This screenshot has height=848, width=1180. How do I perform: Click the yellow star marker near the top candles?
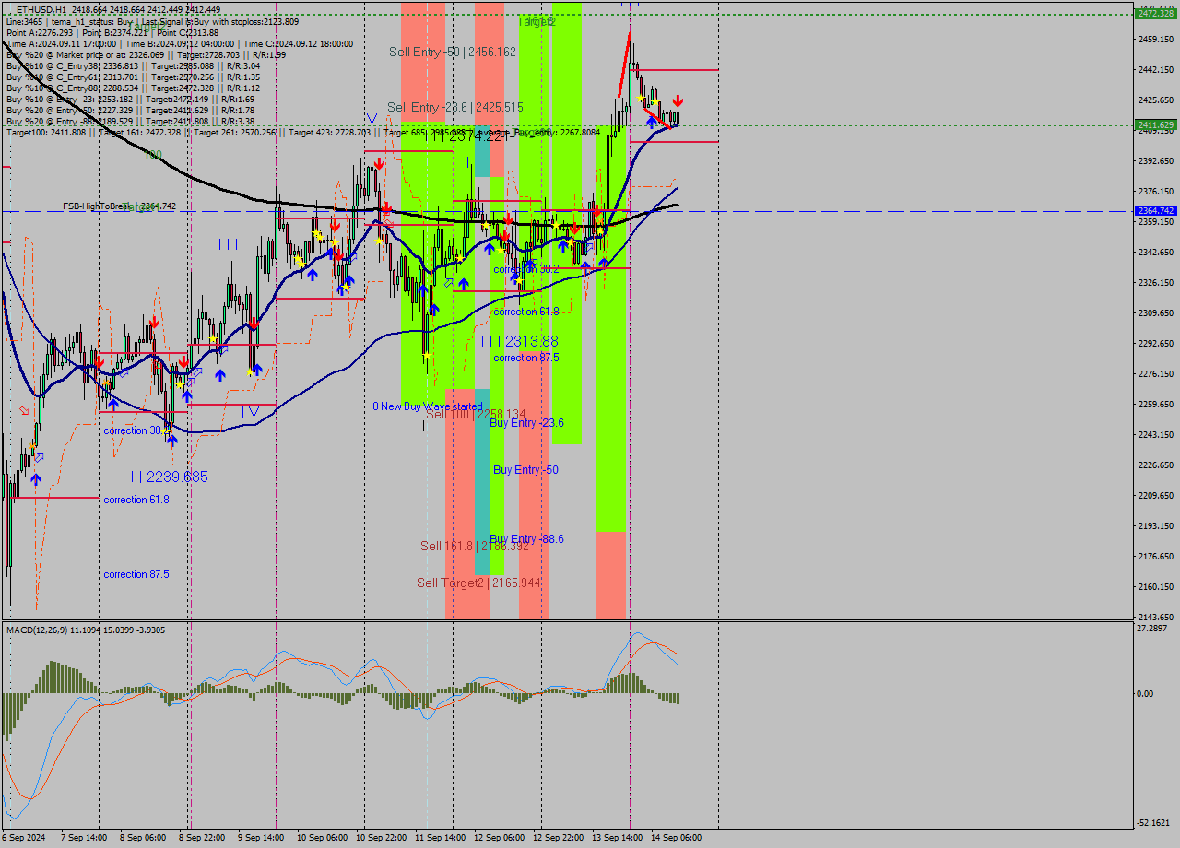coord(640,99)
